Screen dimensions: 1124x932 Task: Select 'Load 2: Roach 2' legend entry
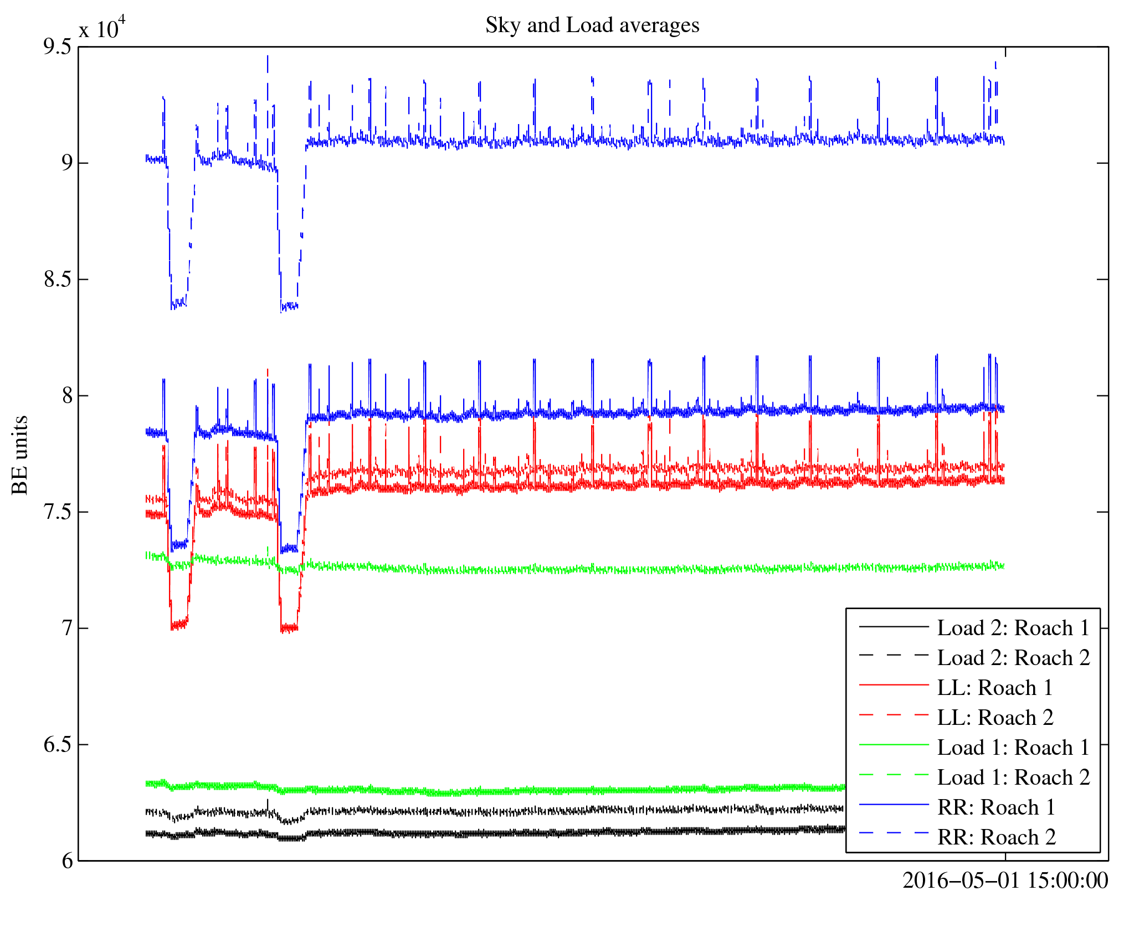1013,658
